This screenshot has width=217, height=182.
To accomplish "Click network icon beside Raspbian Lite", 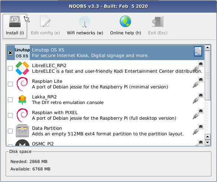I will coord(198,82).
